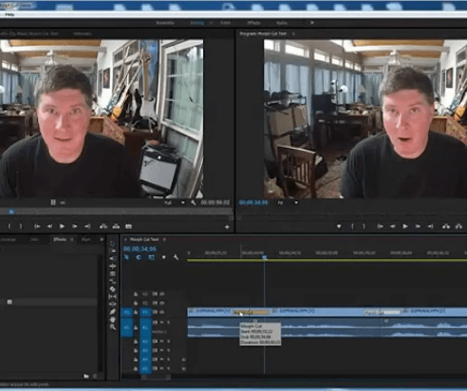Click the Morph Cut transition on the V1 clip
Screen dimensions: 467x391
click(x=251, y=312)
